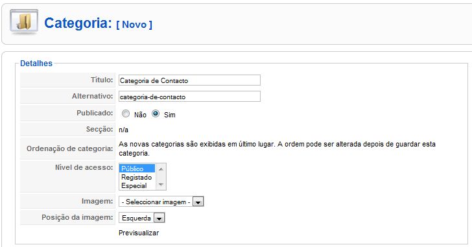Click the Esquerda dropdown arrow button
This screenshot has height=247, width=472.
pos(159,218)
